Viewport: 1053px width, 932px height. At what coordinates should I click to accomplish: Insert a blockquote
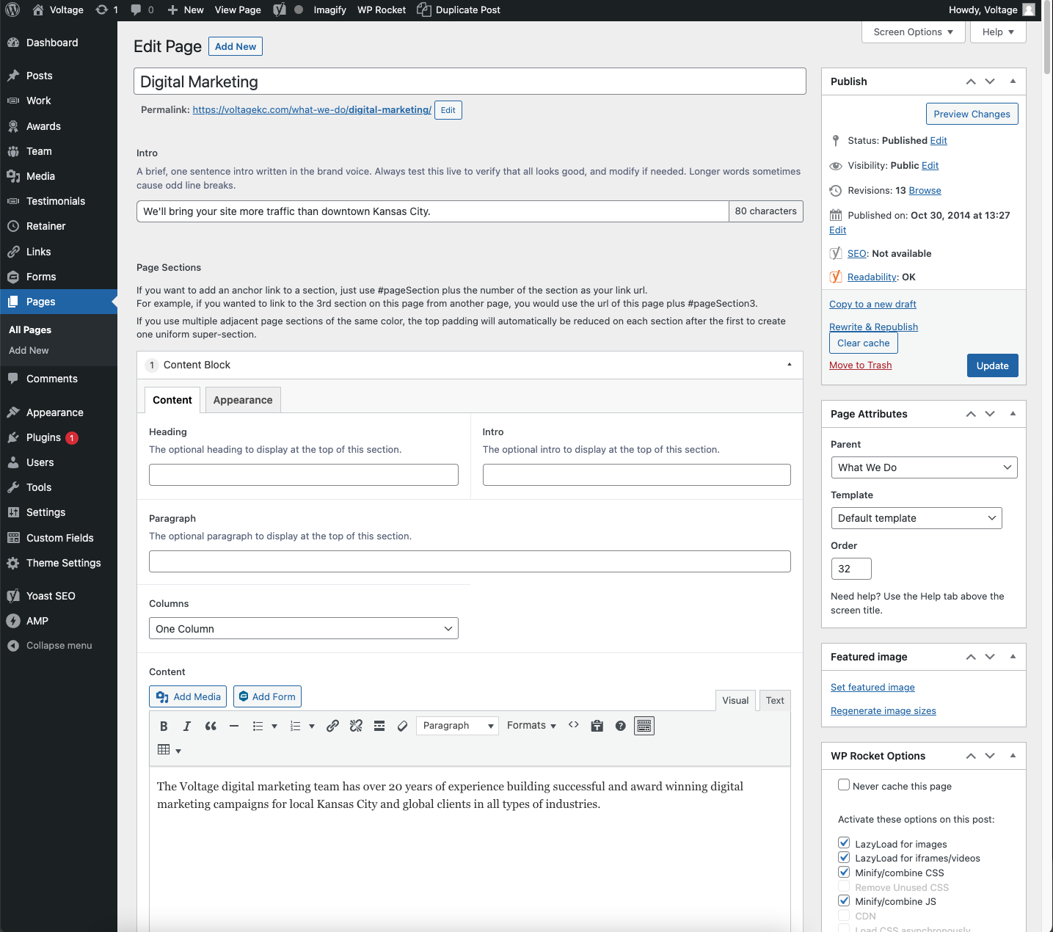pyautogui.click(x=211, y=726)
